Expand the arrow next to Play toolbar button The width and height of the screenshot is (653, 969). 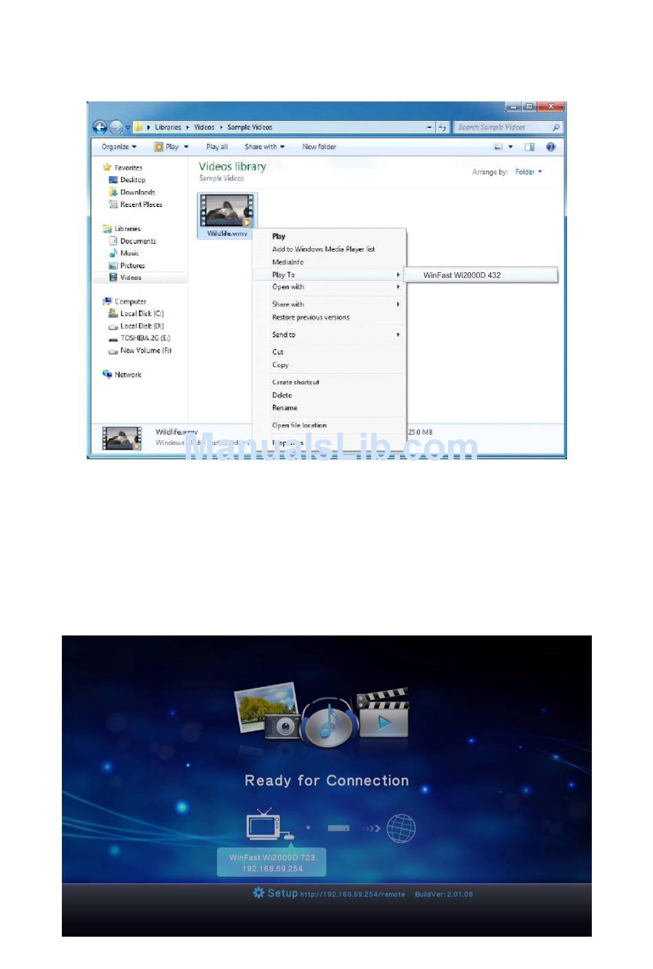point(186,147)
